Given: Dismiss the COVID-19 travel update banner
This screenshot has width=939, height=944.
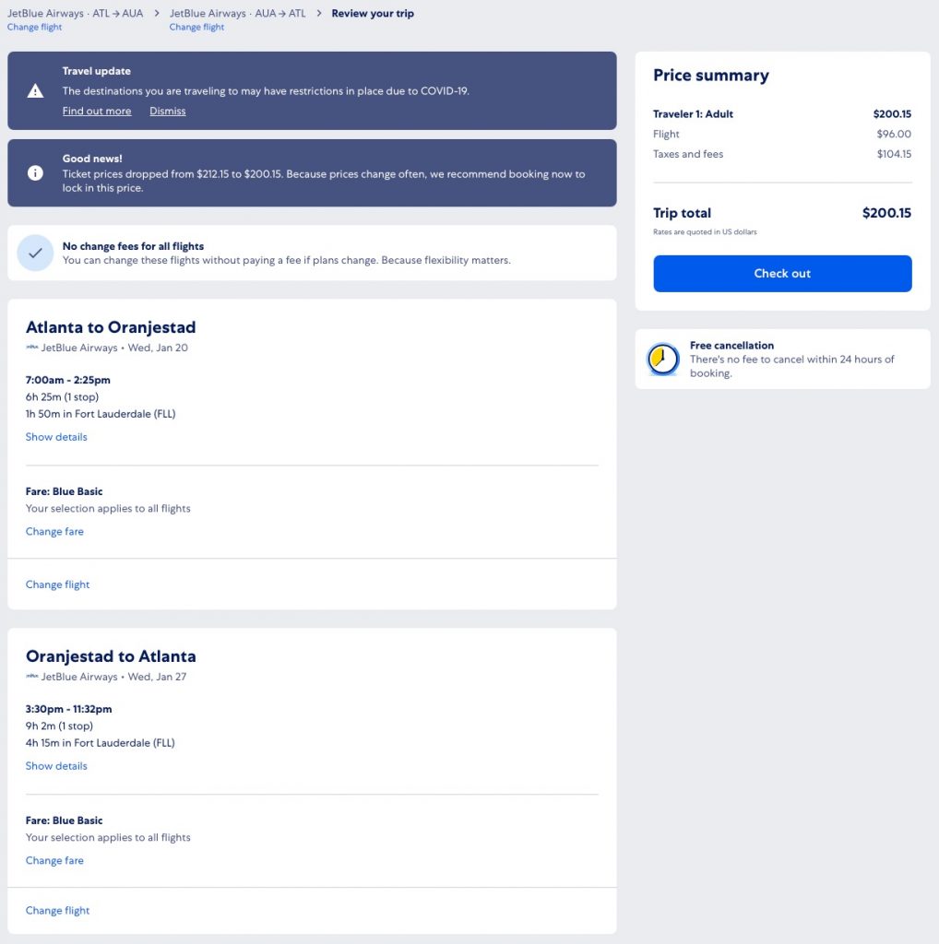Looking at the screenshot, I should pyautogui.click(x=168, y=112).
